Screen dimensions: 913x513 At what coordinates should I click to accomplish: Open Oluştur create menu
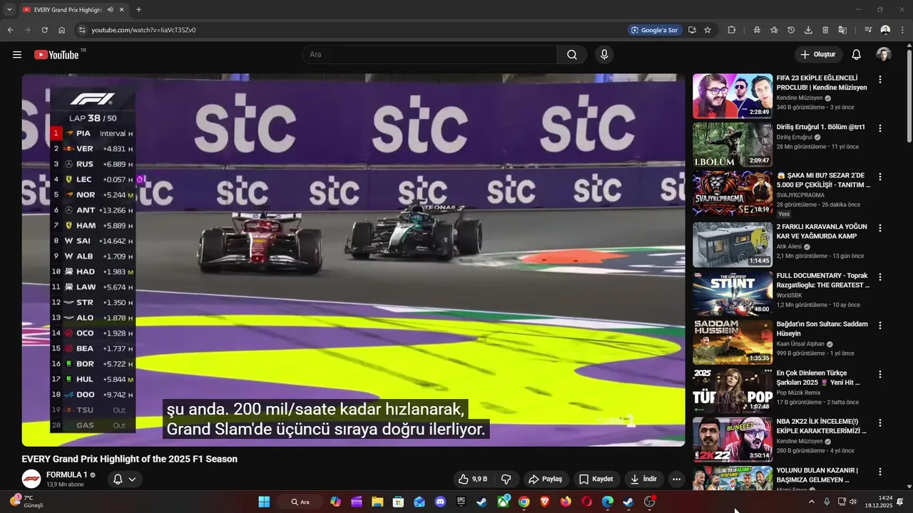tap(818, 55)
